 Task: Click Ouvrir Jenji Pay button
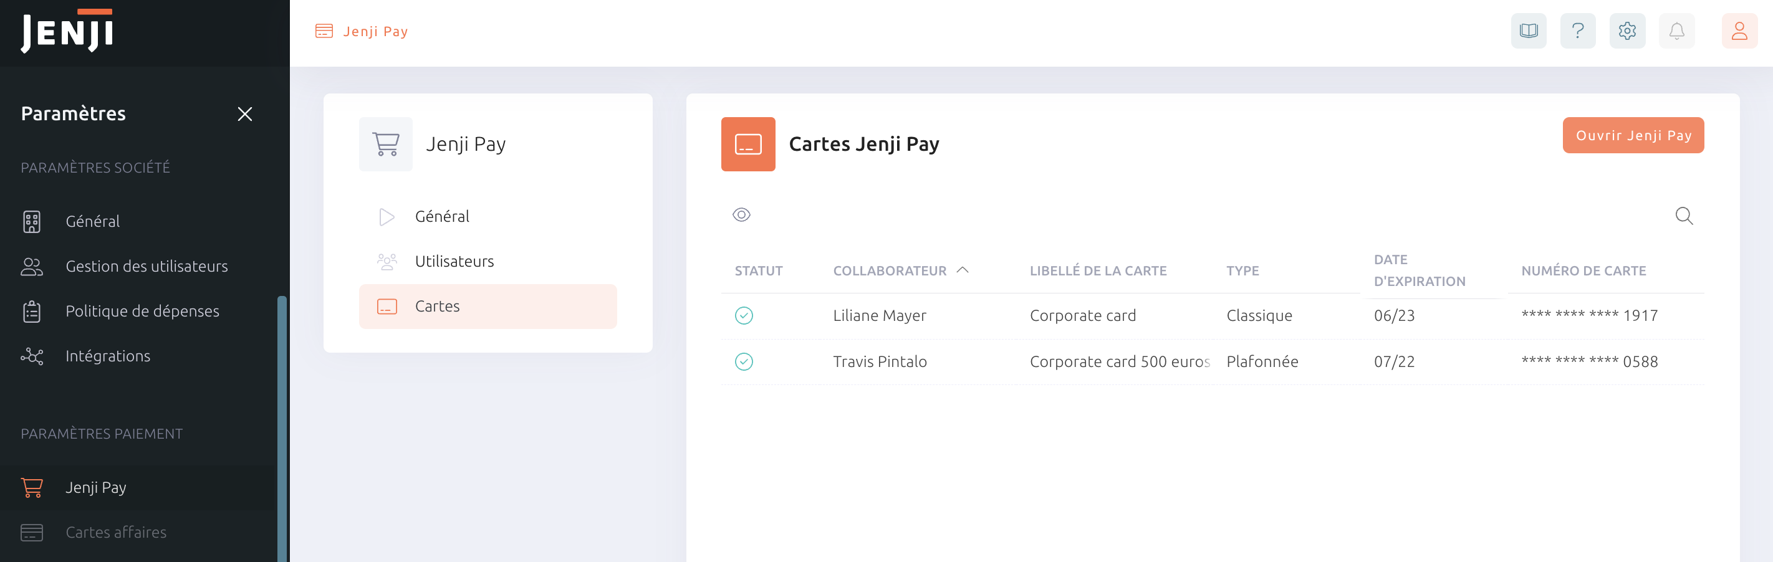click(1633, 135)
